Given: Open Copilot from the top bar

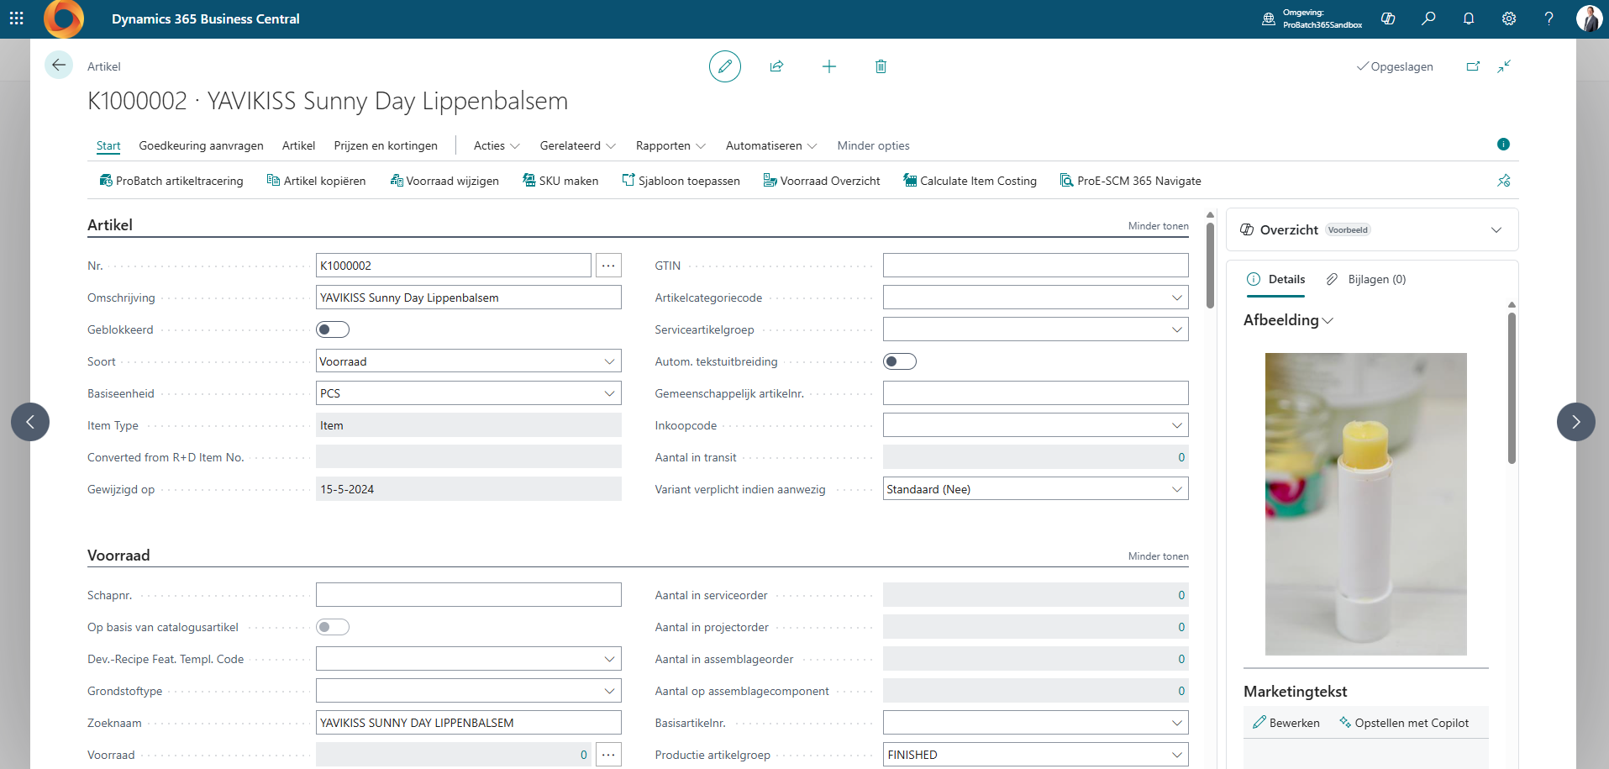Looking at the screenshot, I should coord(1388,18).
